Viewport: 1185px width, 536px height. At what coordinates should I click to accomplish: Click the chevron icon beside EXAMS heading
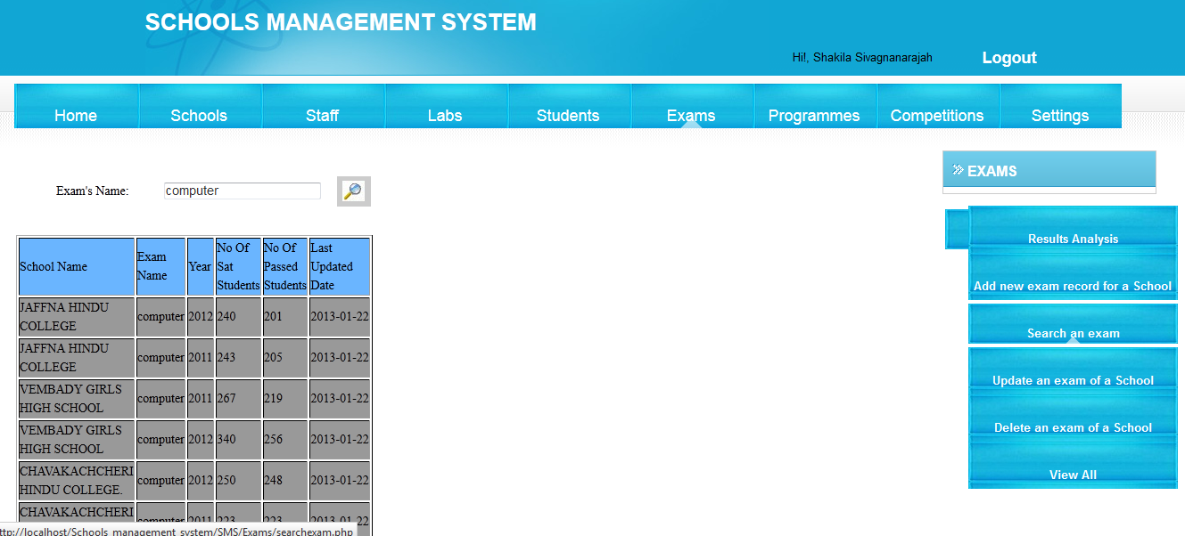coord(958,170)
